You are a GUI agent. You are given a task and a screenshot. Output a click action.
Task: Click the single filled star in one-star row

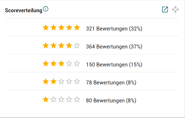click(x=46, y=100)
